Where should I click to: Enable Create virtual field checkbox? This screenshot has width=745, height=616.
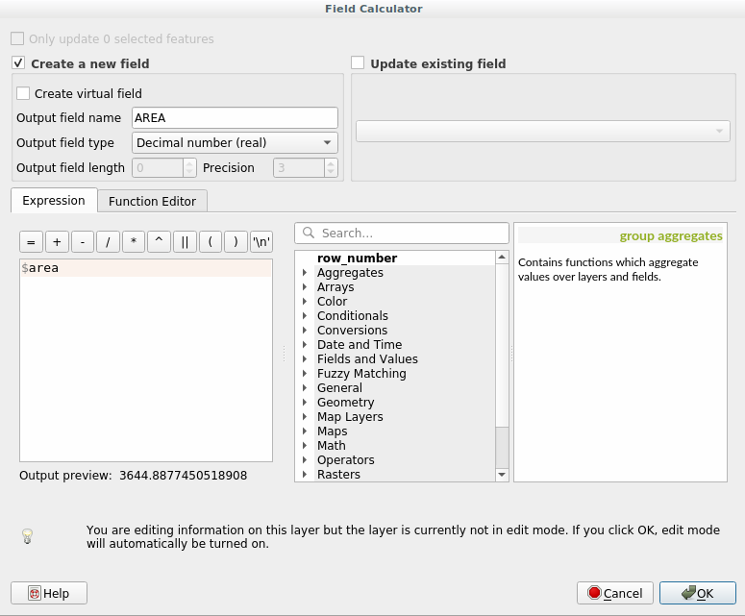coord(23,93)
